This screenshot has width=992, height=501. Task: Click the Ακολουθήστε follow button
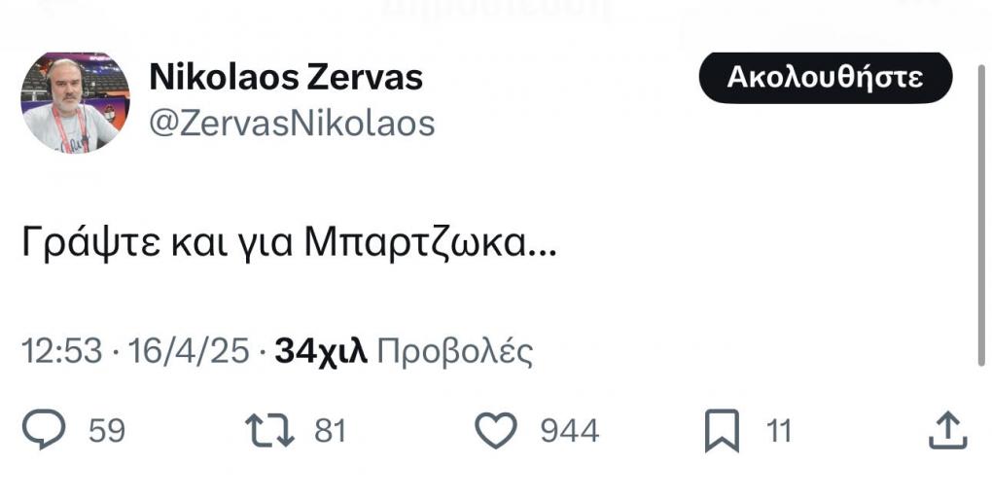(825, 78)
